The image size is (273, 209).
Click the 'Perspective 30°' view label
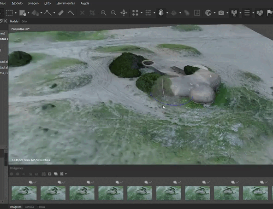[x=20, y=29]
